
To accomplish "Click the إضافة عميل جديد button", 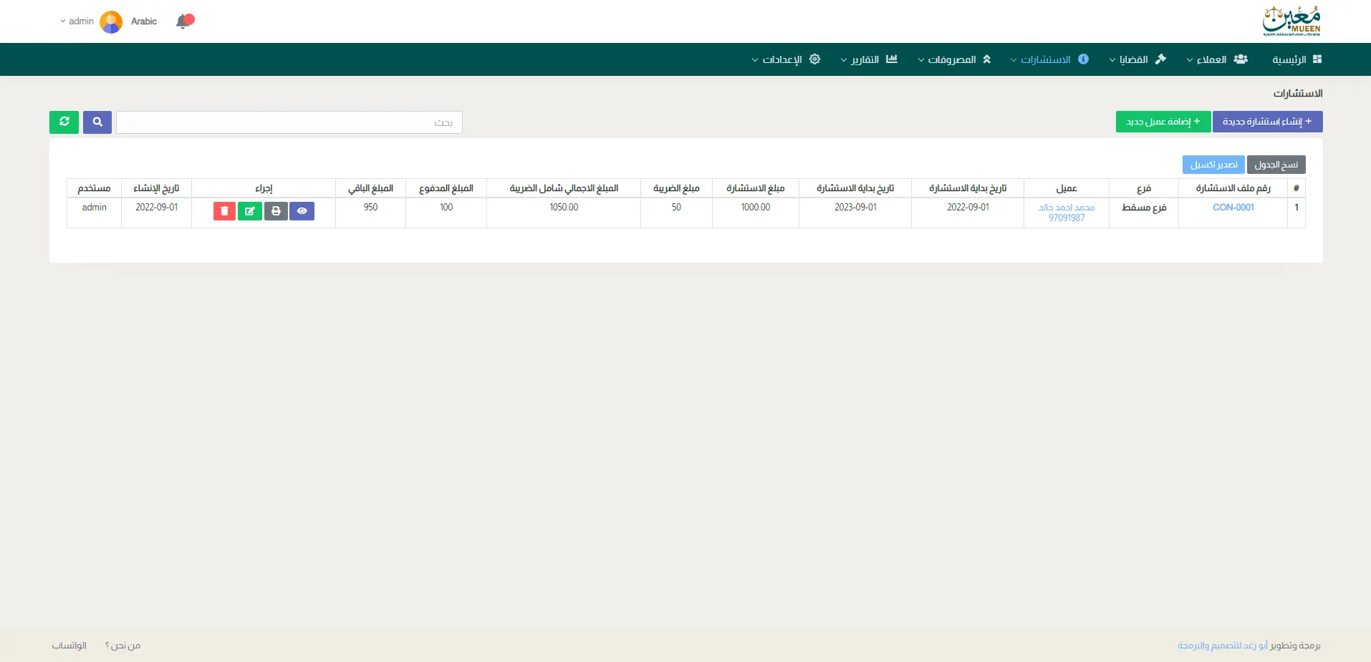I will [x=1163, y=122].
